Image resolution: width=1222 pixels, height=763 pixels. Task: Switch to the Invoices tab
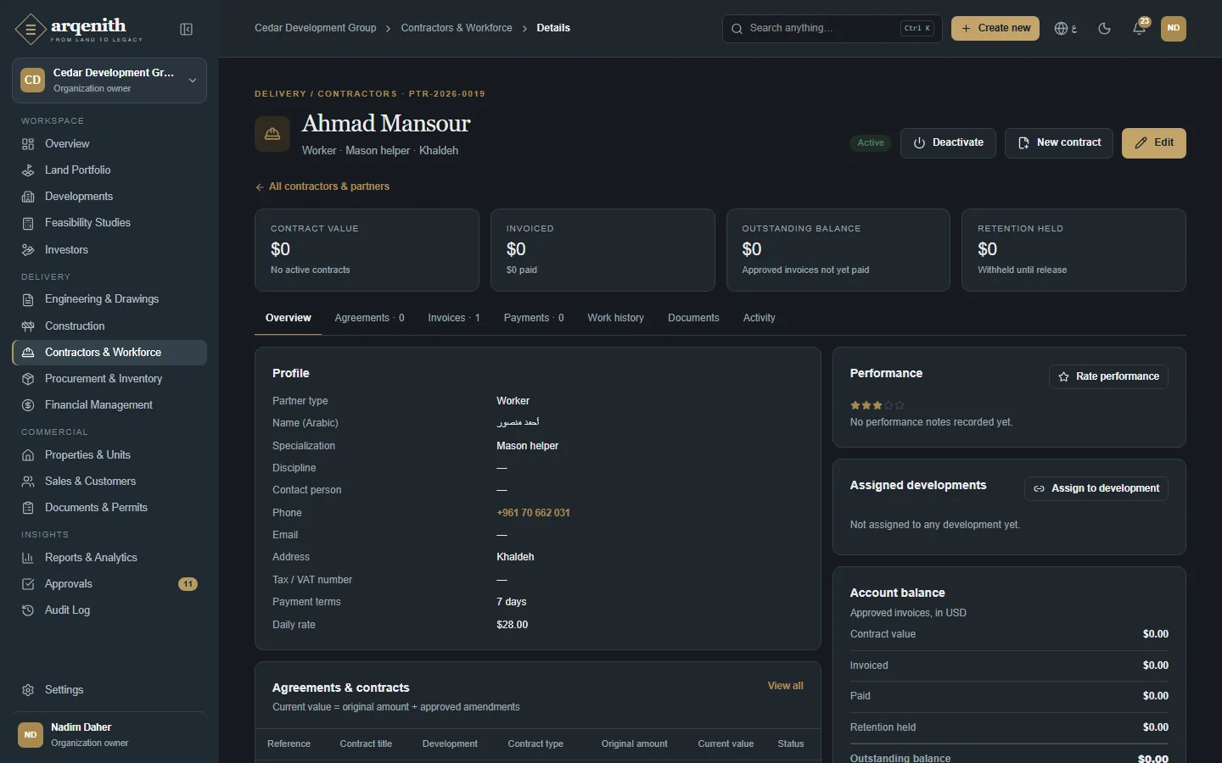click(454, 318)
